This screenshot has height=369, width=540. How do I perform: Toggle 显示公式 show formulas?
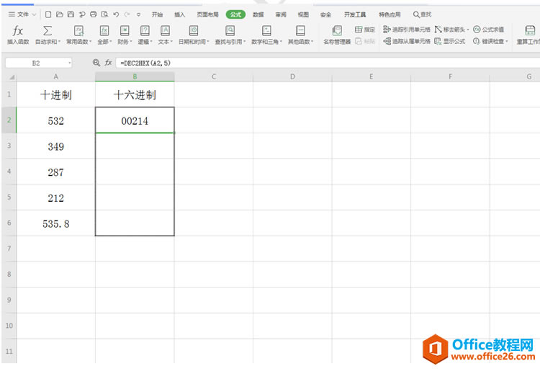coord(449,41)
